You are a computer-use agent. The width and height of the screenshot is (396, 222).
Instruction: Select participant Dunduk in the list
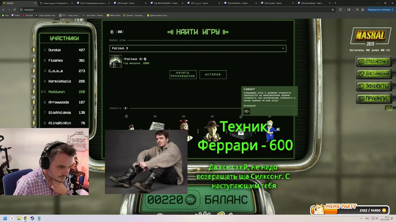(x=64, y=50)
